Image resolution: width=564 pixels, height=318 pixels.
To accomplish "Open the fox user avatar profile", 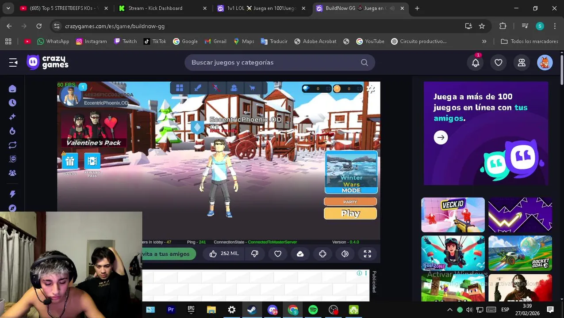I will 545,62.
